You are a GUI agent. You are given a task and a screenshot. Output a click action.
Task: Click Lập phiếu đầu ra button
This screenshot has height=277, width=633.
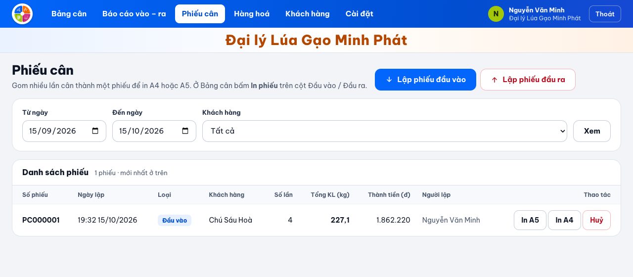pos(528,80)
